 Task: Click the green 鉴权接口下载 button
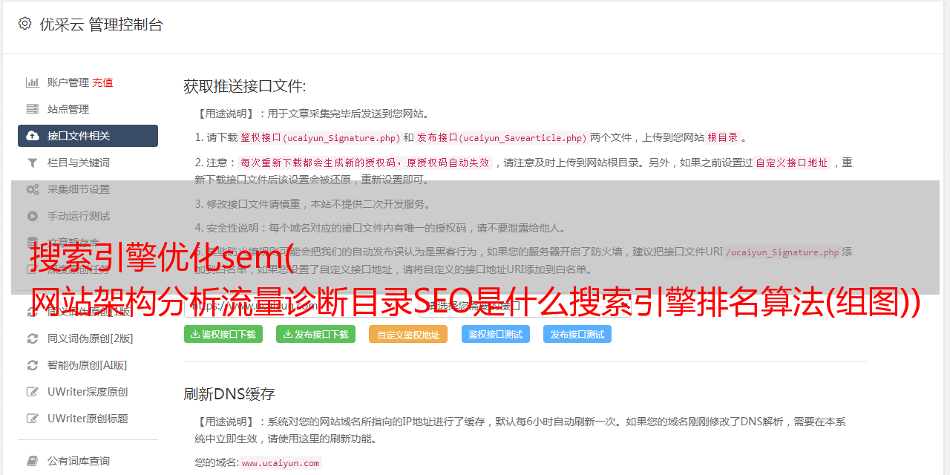click(x=223, y=334)
